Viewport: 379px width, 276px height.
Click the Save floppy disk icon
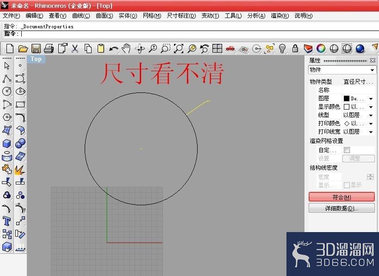click(x=36, y=49)
